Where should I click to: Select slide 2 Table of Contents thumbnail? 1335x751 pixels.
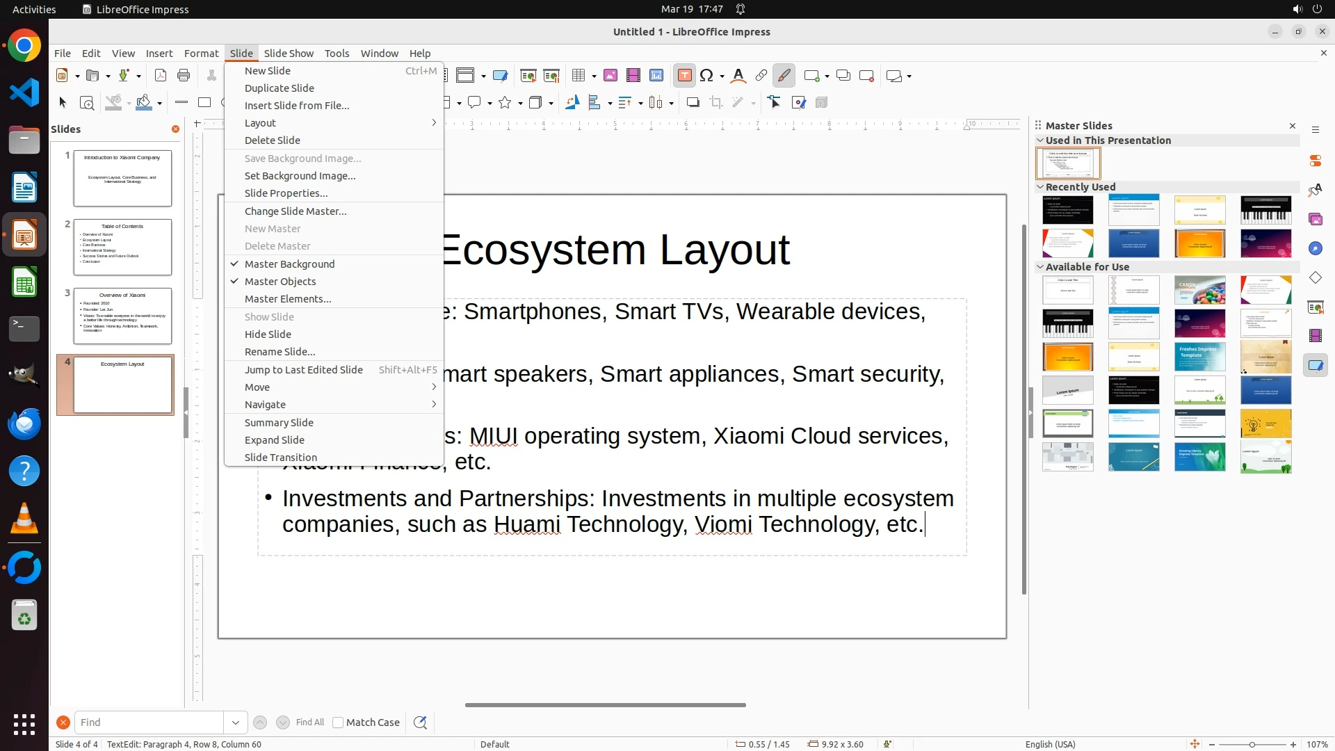tap(122, 247)
